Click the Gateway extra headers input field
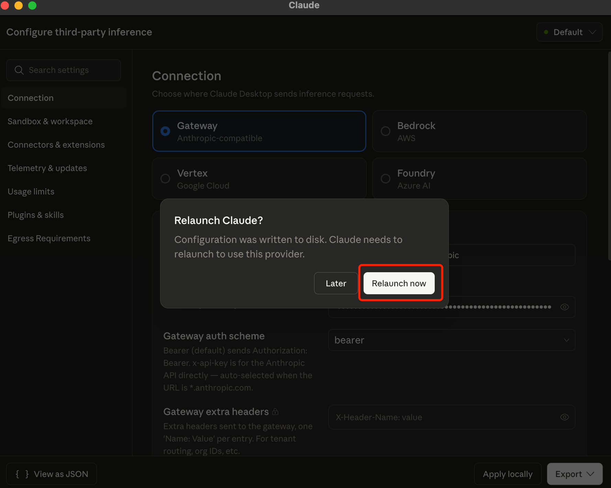The image size is (611, 488). [x=452, y=417]
